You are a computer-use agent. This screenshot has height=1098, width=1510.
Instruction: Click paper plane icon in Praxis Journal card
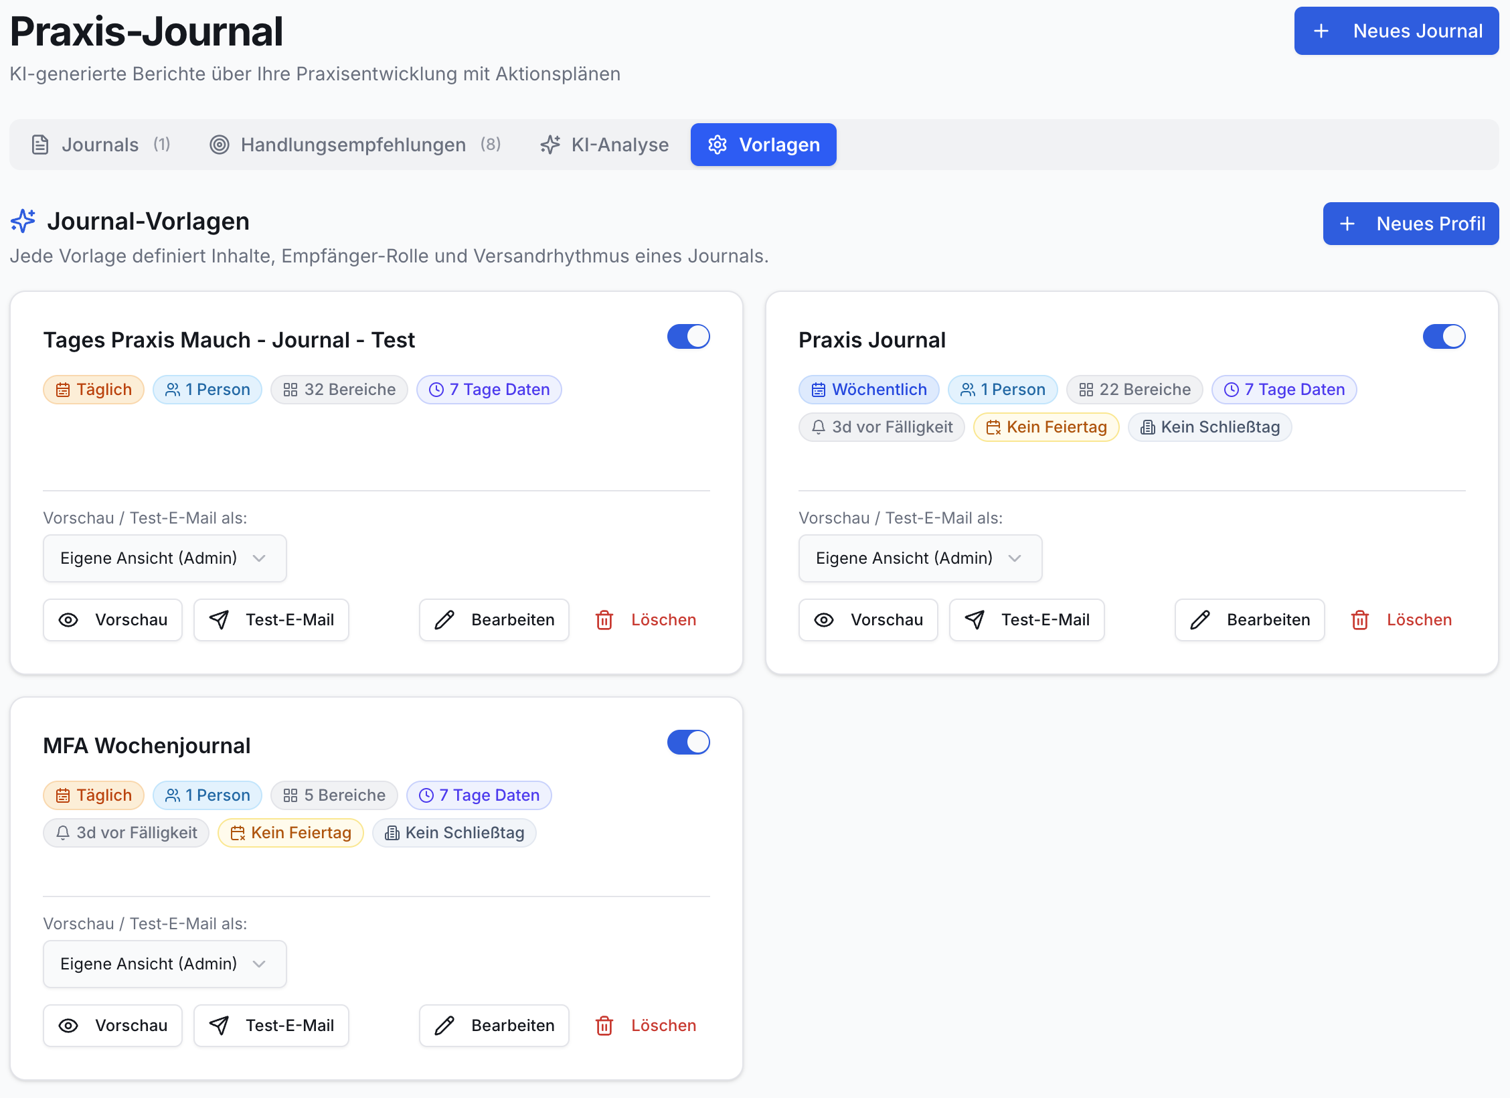click(x=975, y=620)
